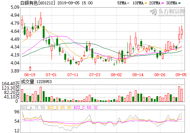Click the 12 RSI axis label
Image resolution: width=190 pixels, height=133 pixels.
[17, 131]
